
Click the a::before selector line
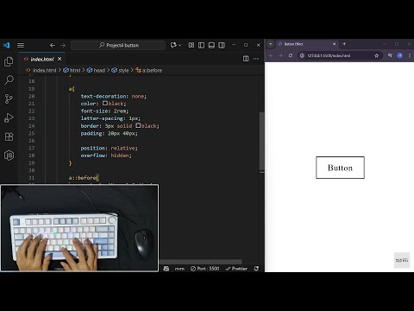pyautogui.click(x=84, y=178)
